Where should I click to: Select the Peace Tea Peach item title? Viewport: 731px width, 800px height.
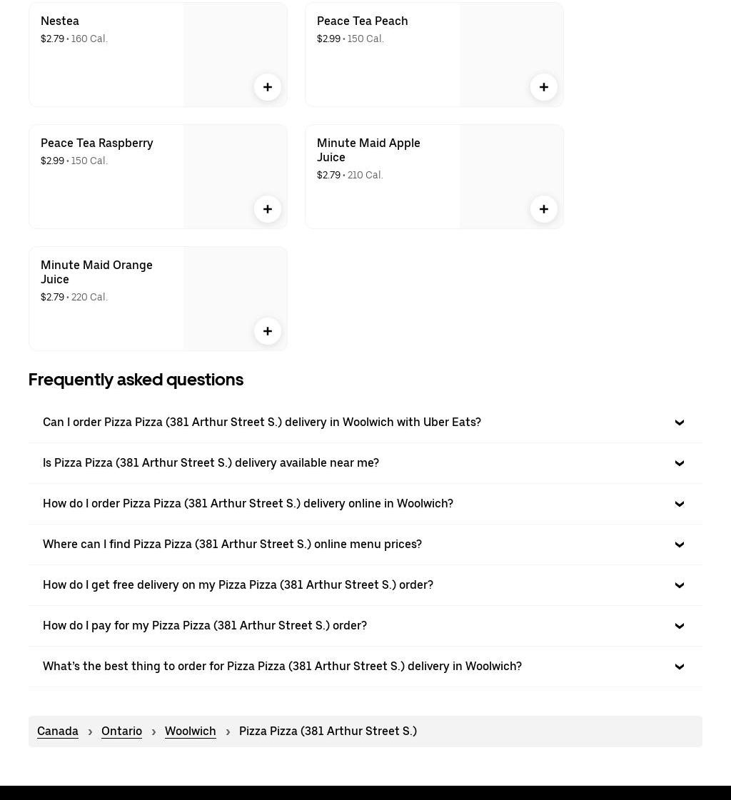point(362,21)
